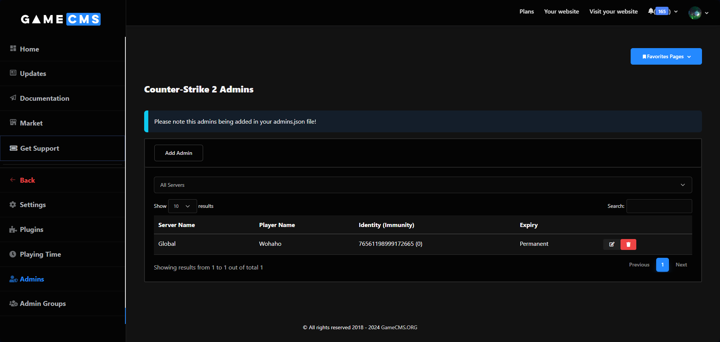Click the admins.json notice text
This screenshot has height=342, width=720.
tap(235, 121)
